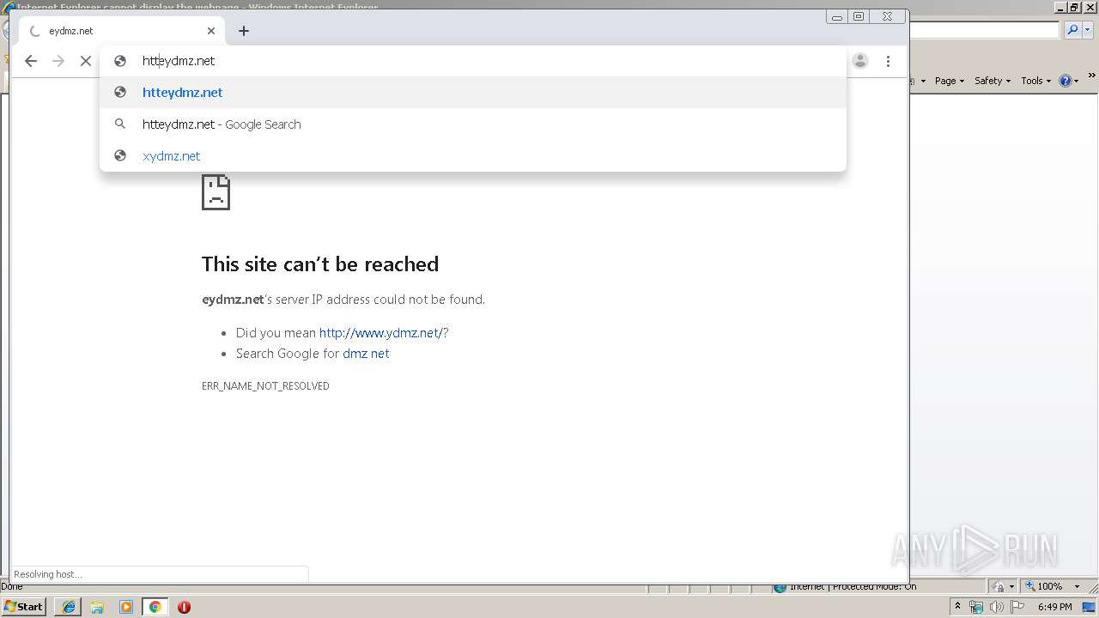Image resolution: width=1099 pixels, height=618 pixels.
Task: Open a new tab with the plus button
Action: [x=244, y=31]
